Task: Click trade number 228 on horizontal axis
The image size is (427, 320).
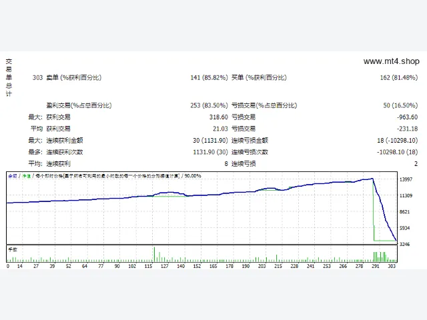Action: coord(294,266)
